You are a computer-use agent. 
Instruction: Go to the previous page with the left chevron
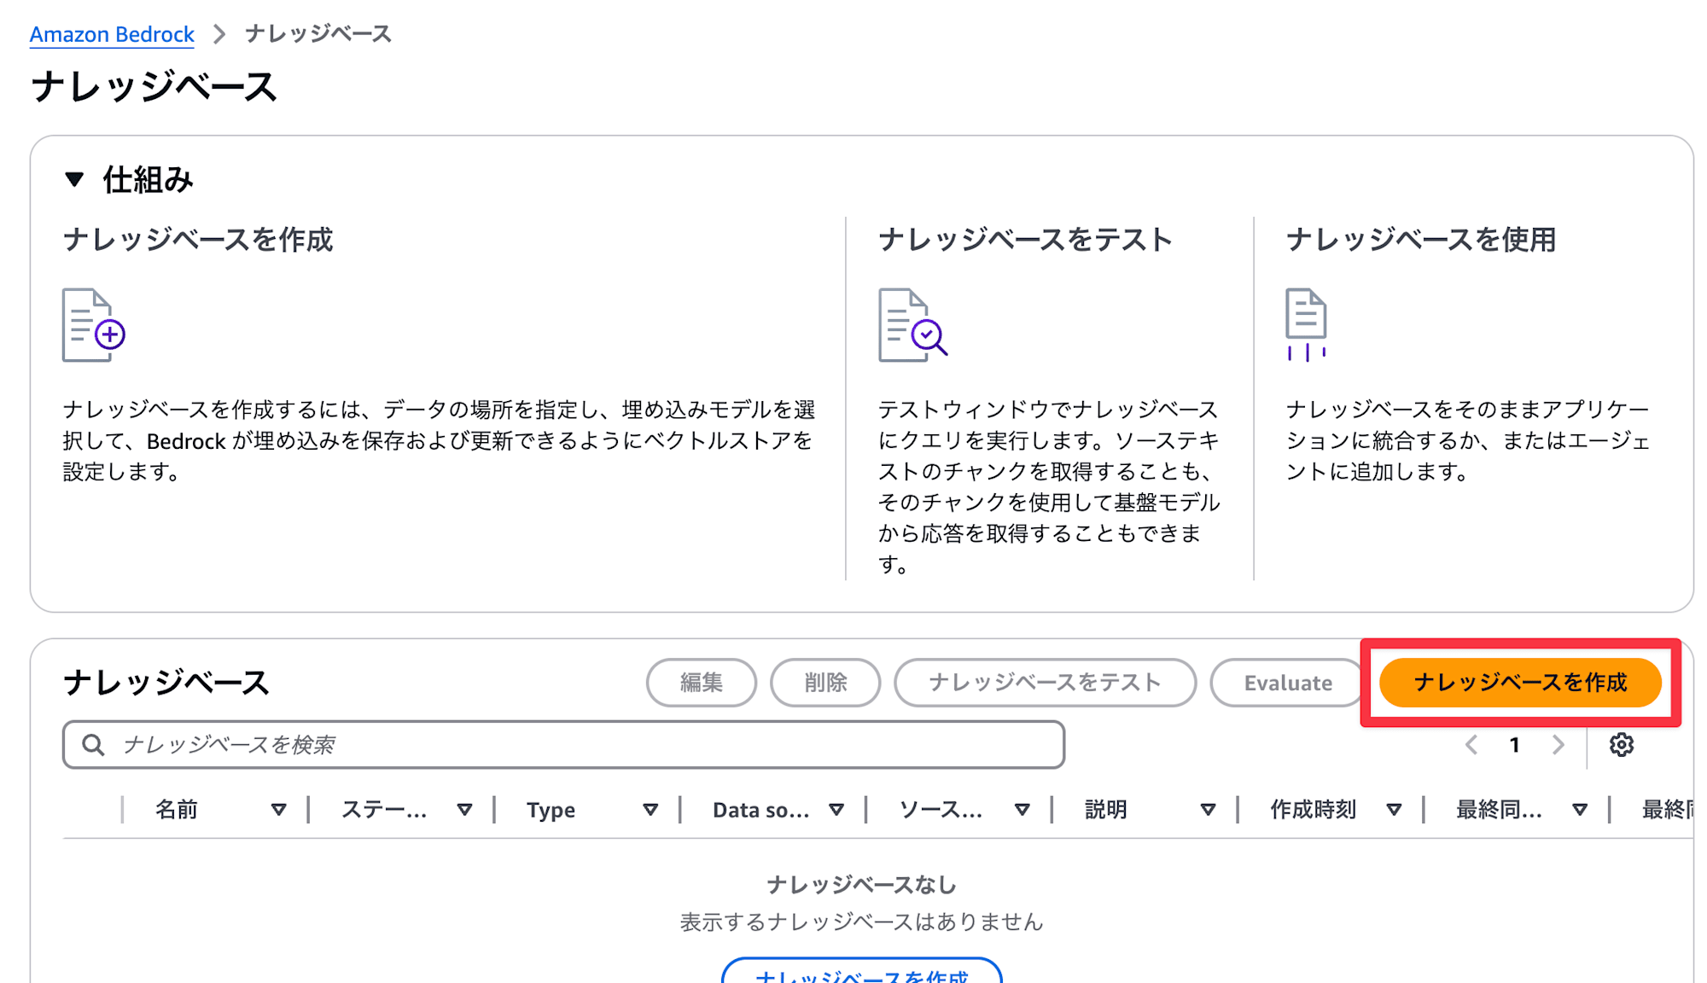coord(1471,745)
